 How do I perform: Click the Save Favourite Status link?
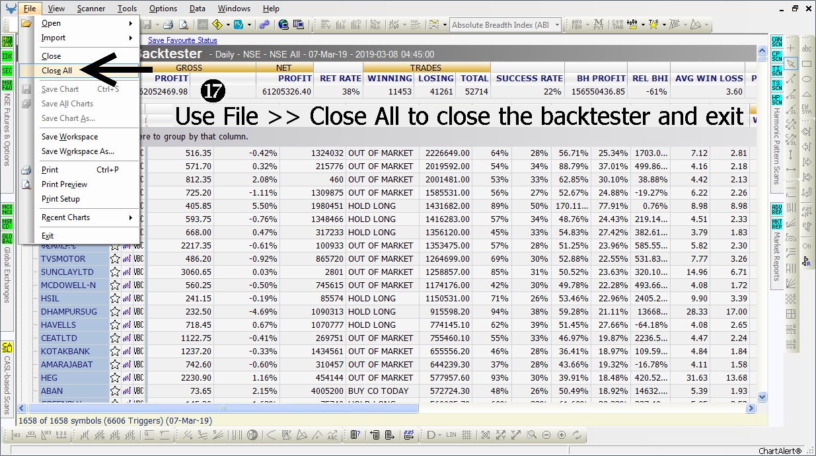(x=182, y=41)
